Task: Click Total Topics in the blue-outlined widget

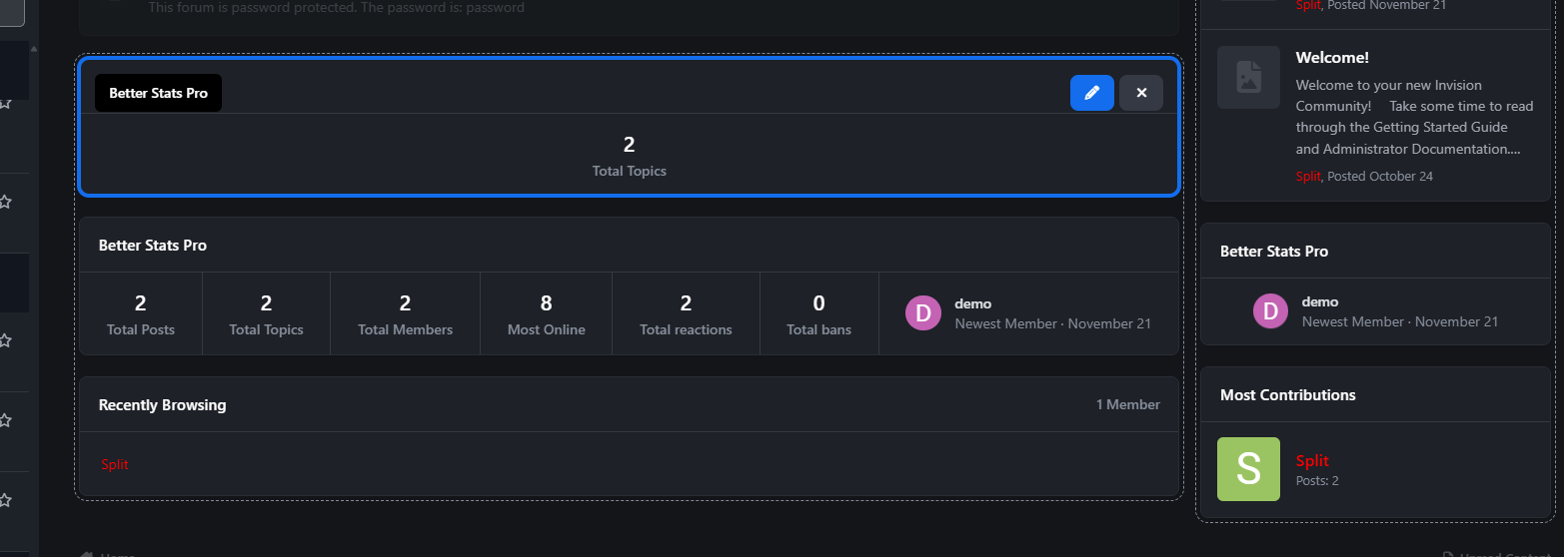Action: 629,156
